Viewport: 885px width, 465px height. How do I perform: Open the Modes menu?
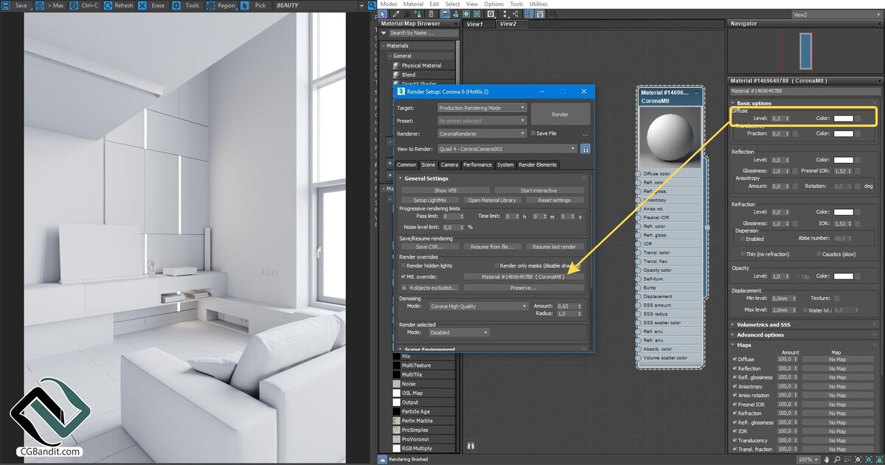389,4
